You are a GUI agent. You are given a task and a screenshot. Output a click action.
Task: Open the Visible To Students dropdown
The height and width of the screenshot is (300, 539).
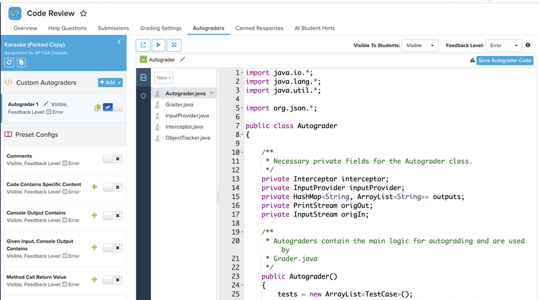420,45
